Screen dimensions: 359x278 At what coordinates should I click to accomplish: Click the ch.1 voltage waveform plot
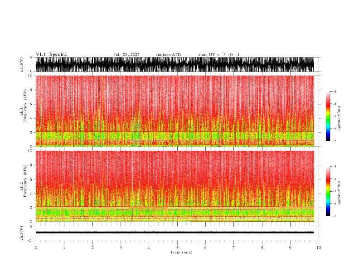point(175,65)
